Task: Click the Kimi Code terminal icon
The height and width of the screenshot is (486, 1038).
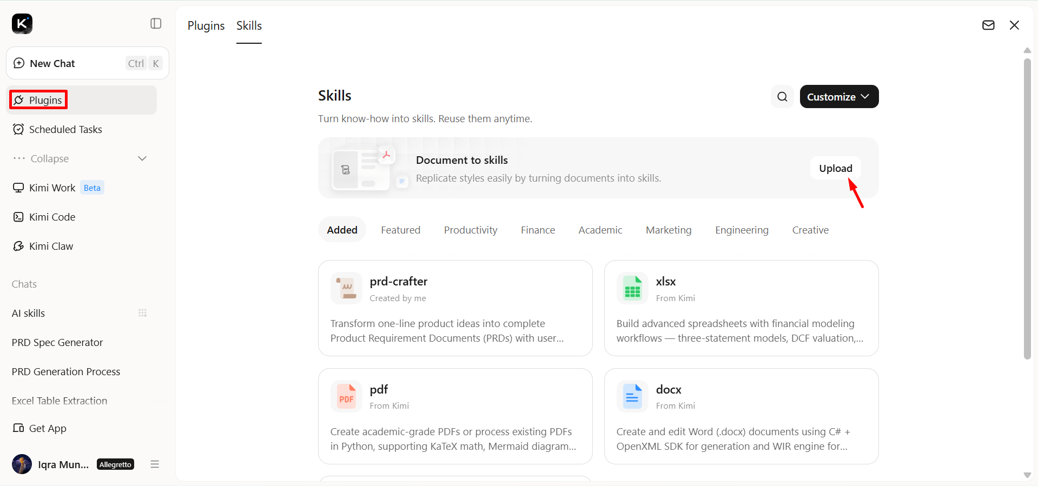Action: pyautogui.click(x=18, y=217)
